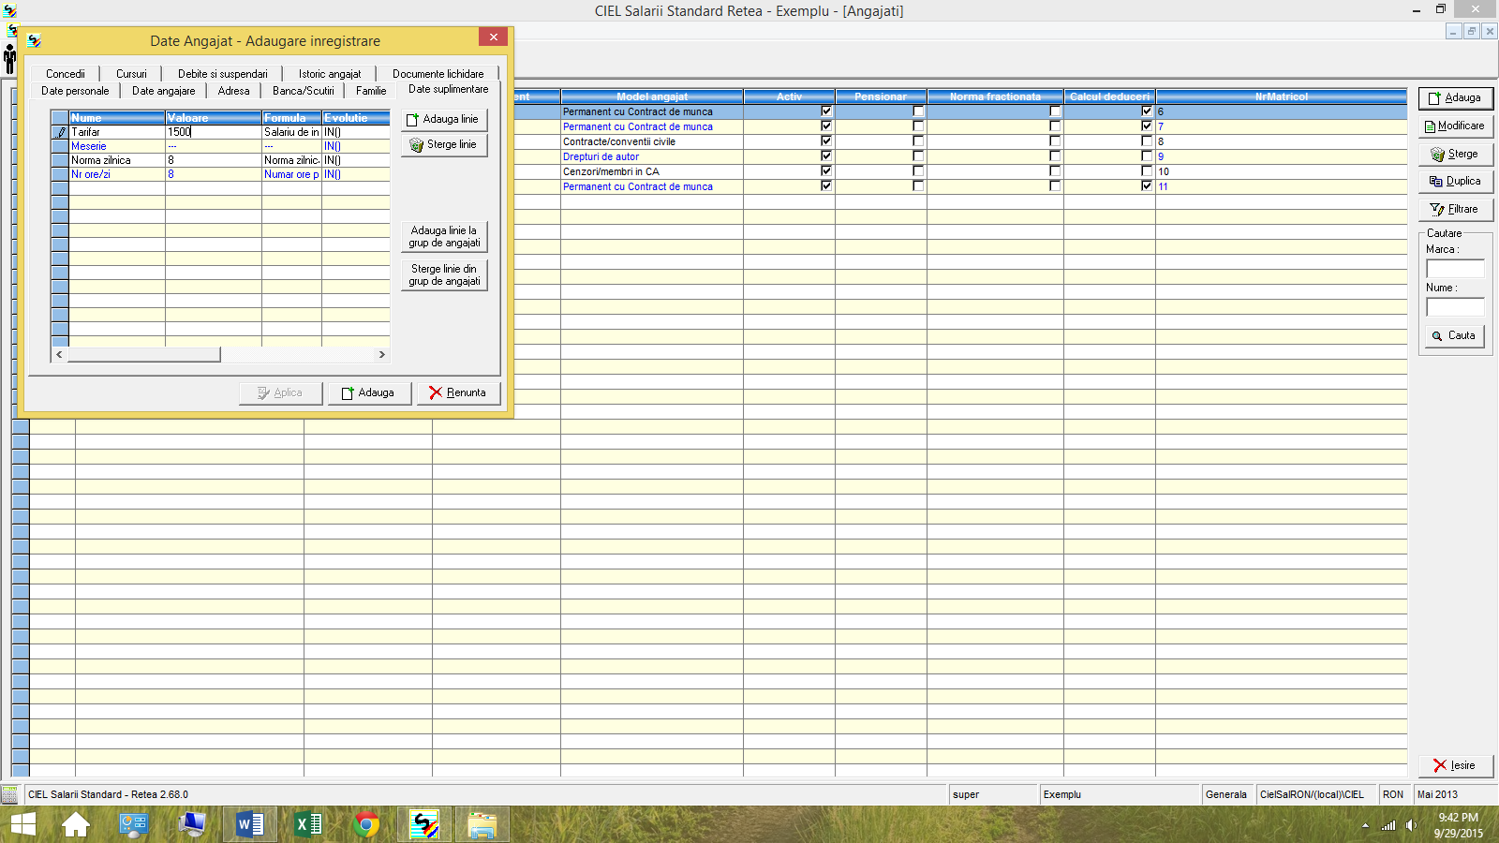Click Adauga linie button in dialog
This screenshot has height=843, width=1499.
[444, 120]
